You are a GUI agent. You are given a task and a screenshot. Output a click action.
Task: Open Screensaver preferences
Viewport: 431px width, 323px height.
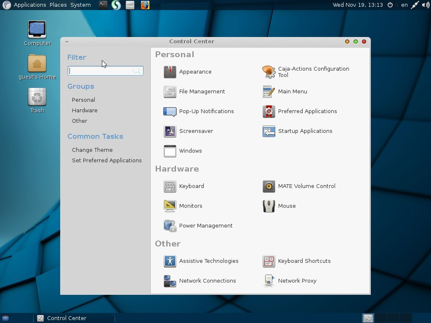pyautogui.click(x=188, y=131)
